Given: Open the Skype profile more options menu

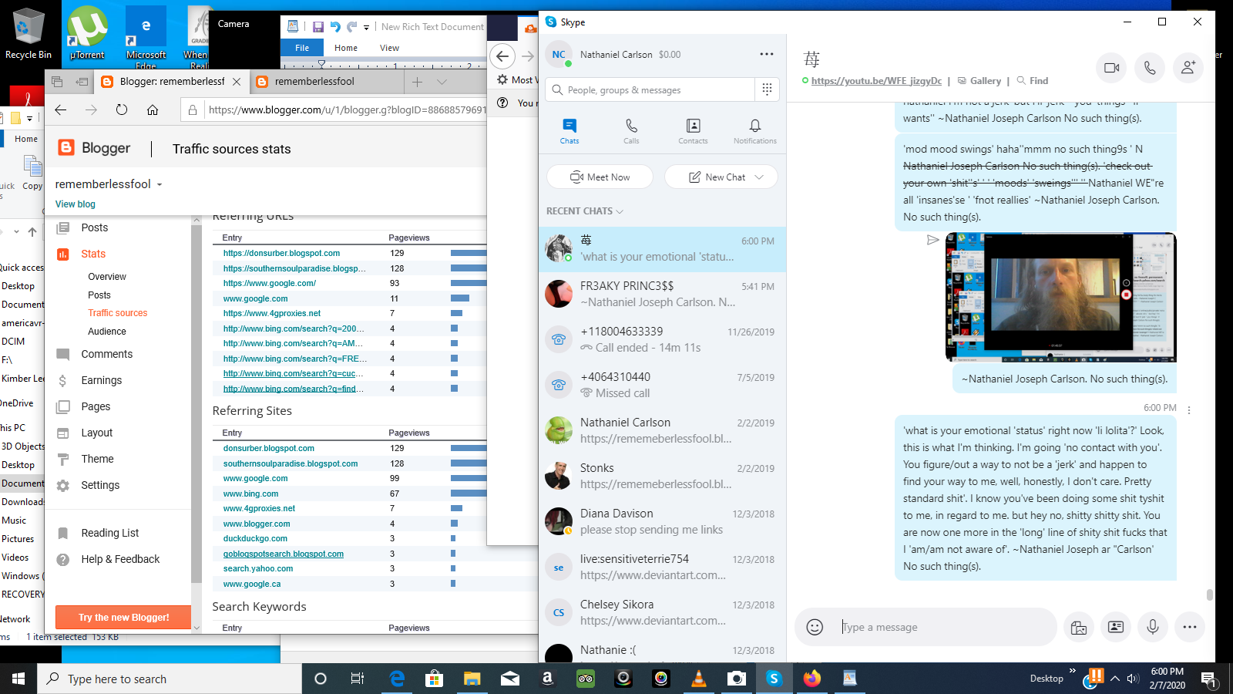Looking at the screenshot, I should pos(766,54).
